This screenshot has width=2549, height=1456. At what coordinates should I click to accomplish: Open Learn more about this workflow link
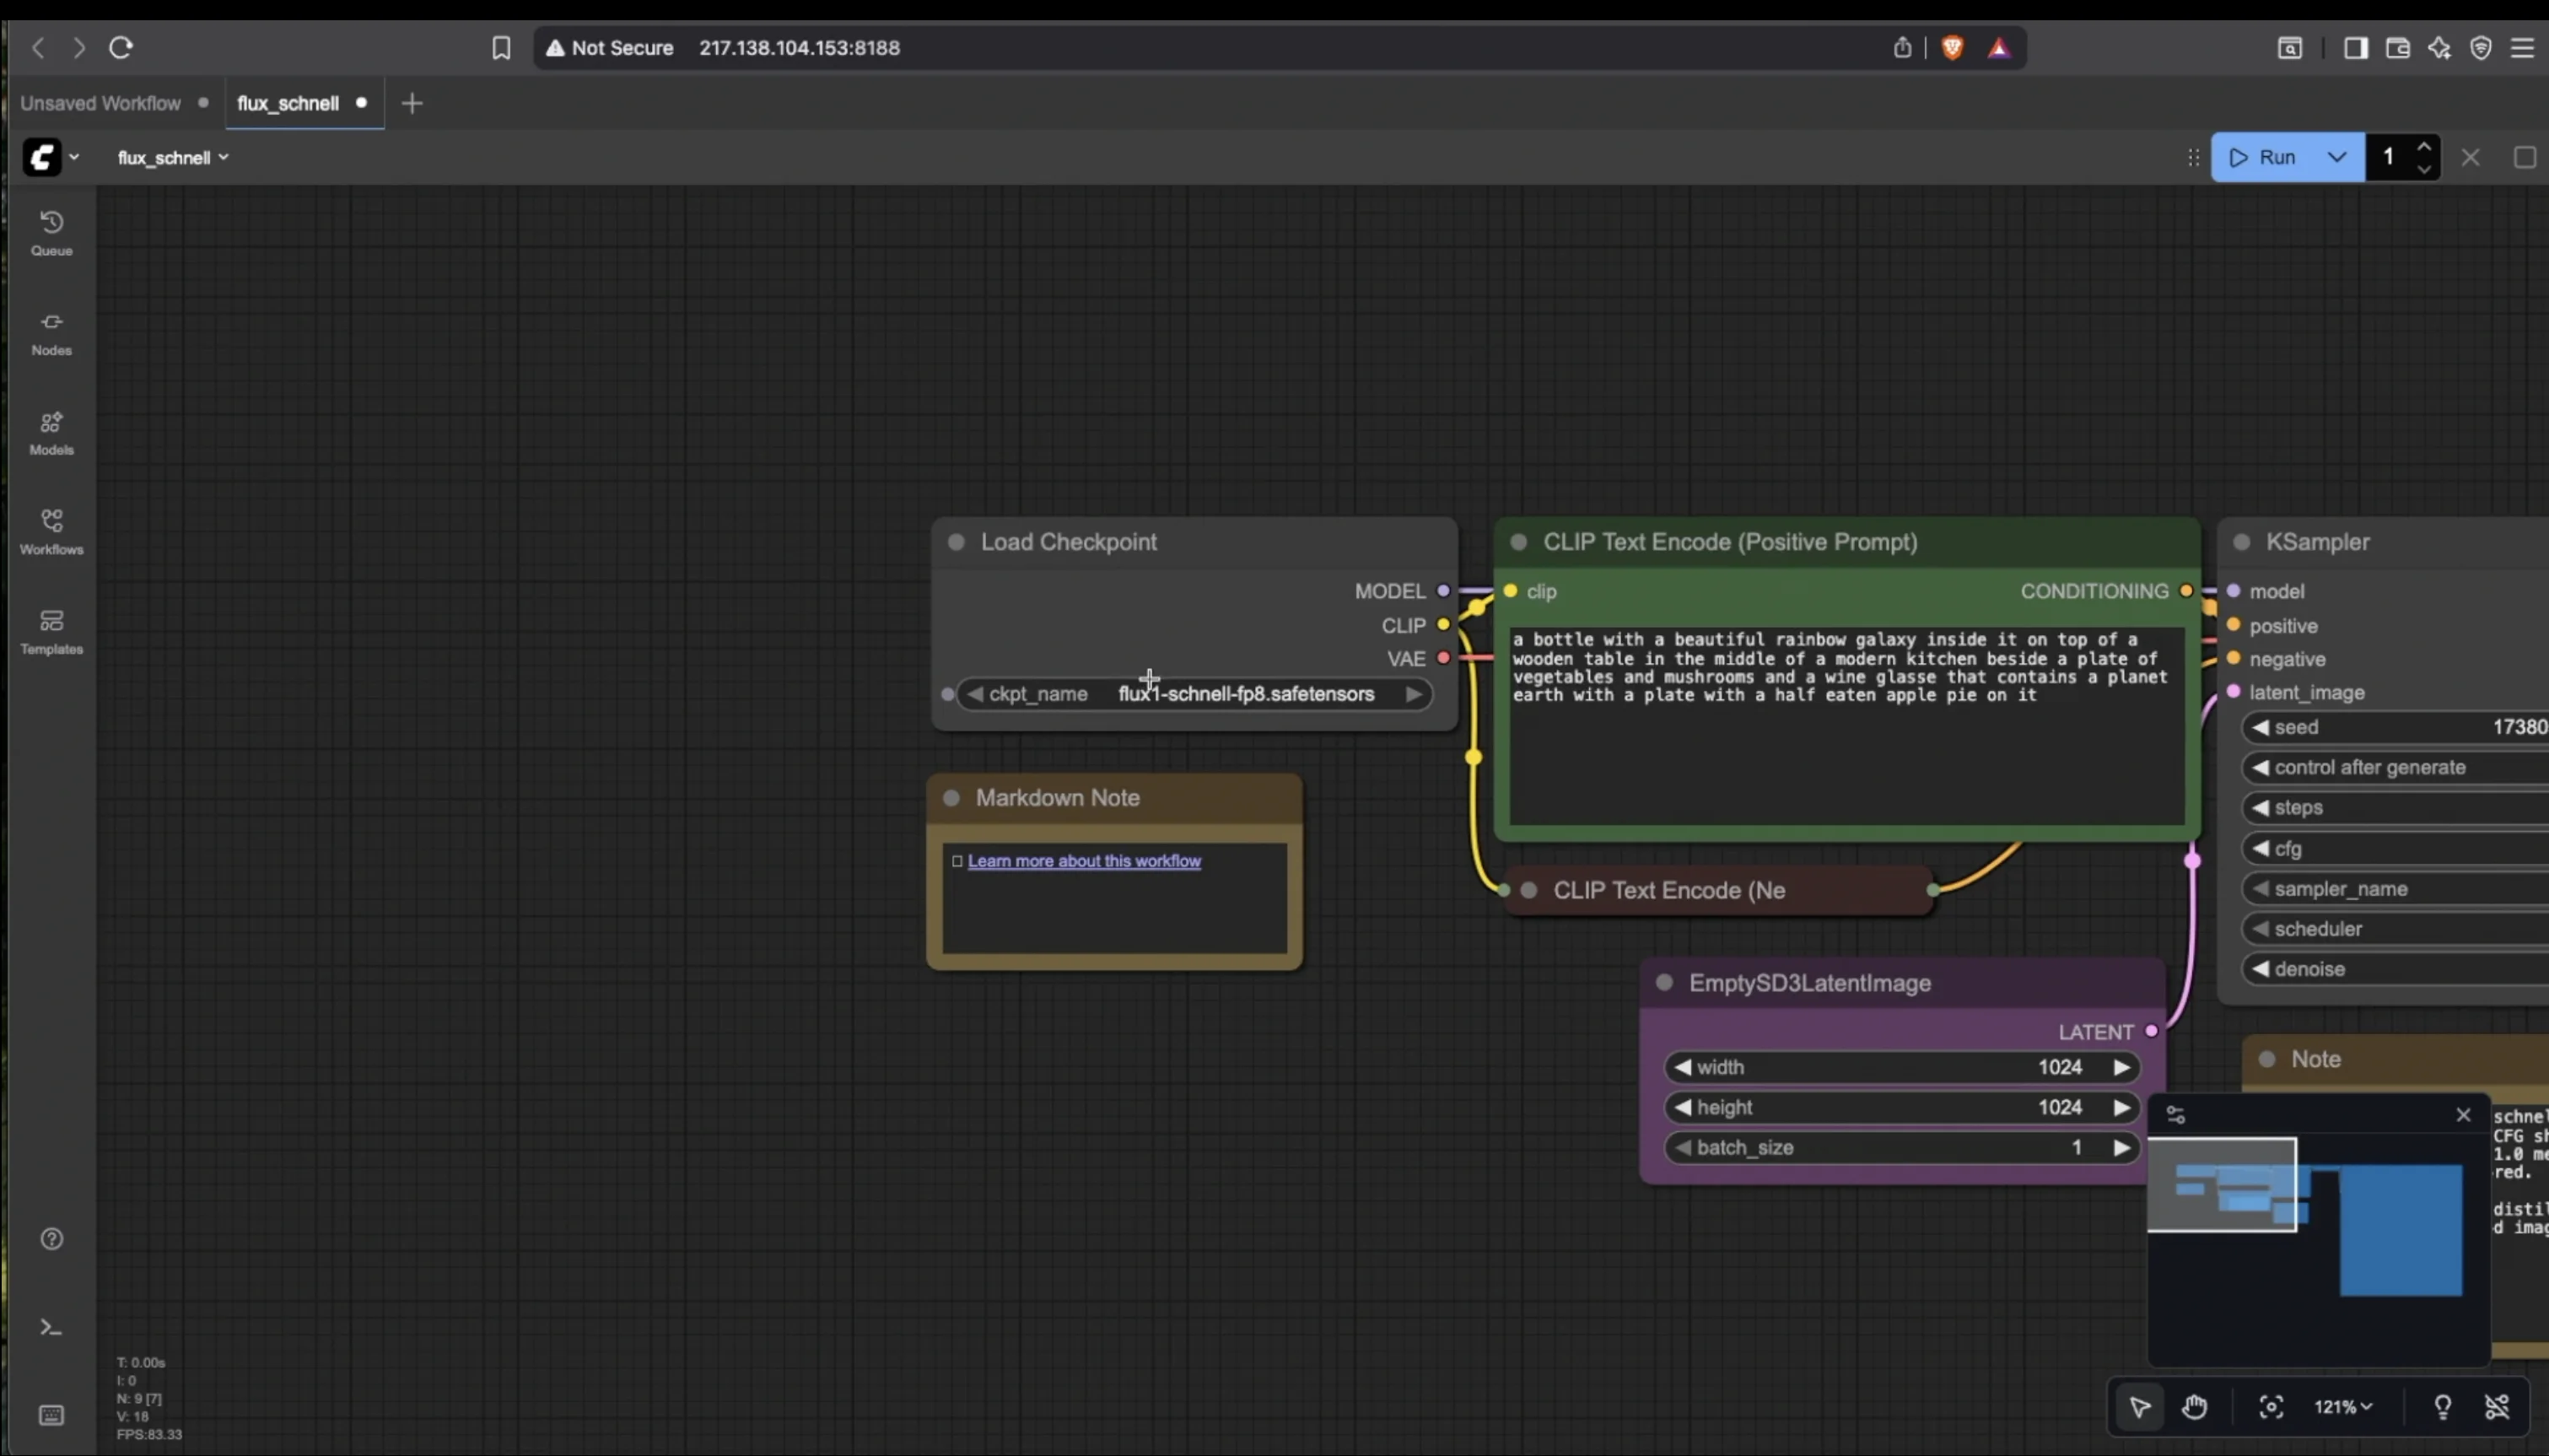1084,861
